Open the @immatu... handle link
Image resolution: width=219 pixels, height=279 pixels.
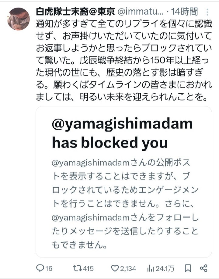click(141, 12)
